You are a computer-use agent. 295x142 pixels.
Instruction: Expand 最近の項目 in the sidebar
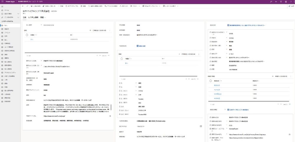point(18,14)
